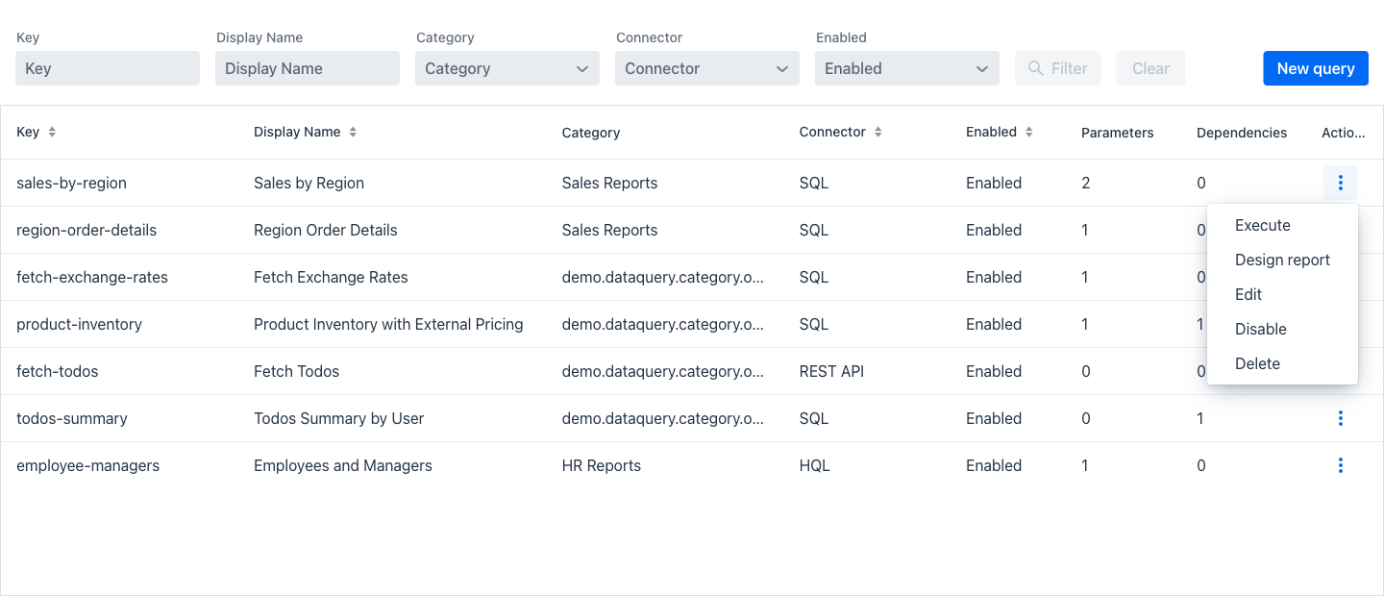
Task: Click the Category column header
Action: click(591, 133)
